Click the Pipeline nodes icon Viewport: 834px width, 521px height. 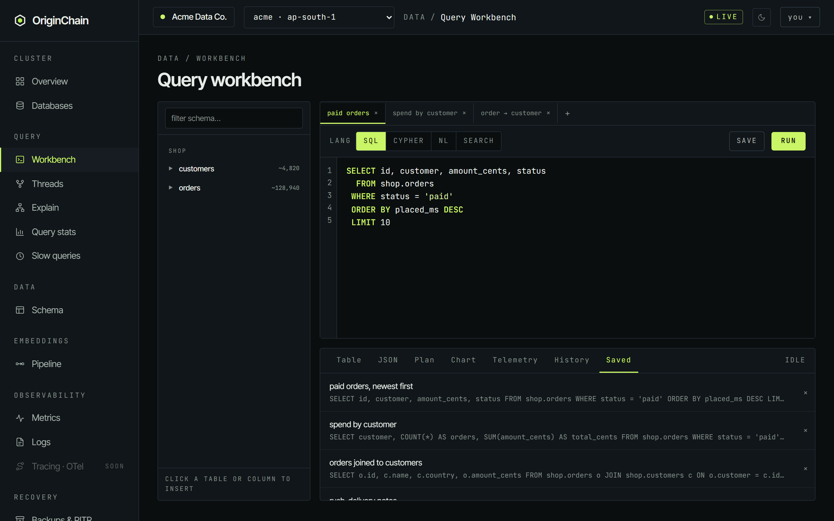click(20, 364)
